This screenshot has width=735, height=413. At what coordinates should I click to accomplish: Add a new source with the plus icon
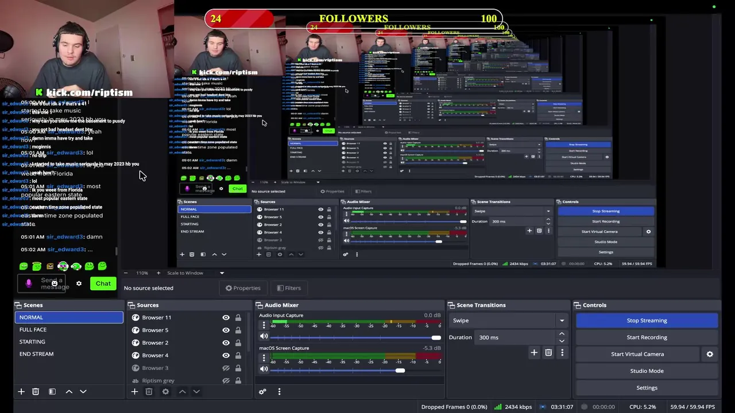pos(134,391)
